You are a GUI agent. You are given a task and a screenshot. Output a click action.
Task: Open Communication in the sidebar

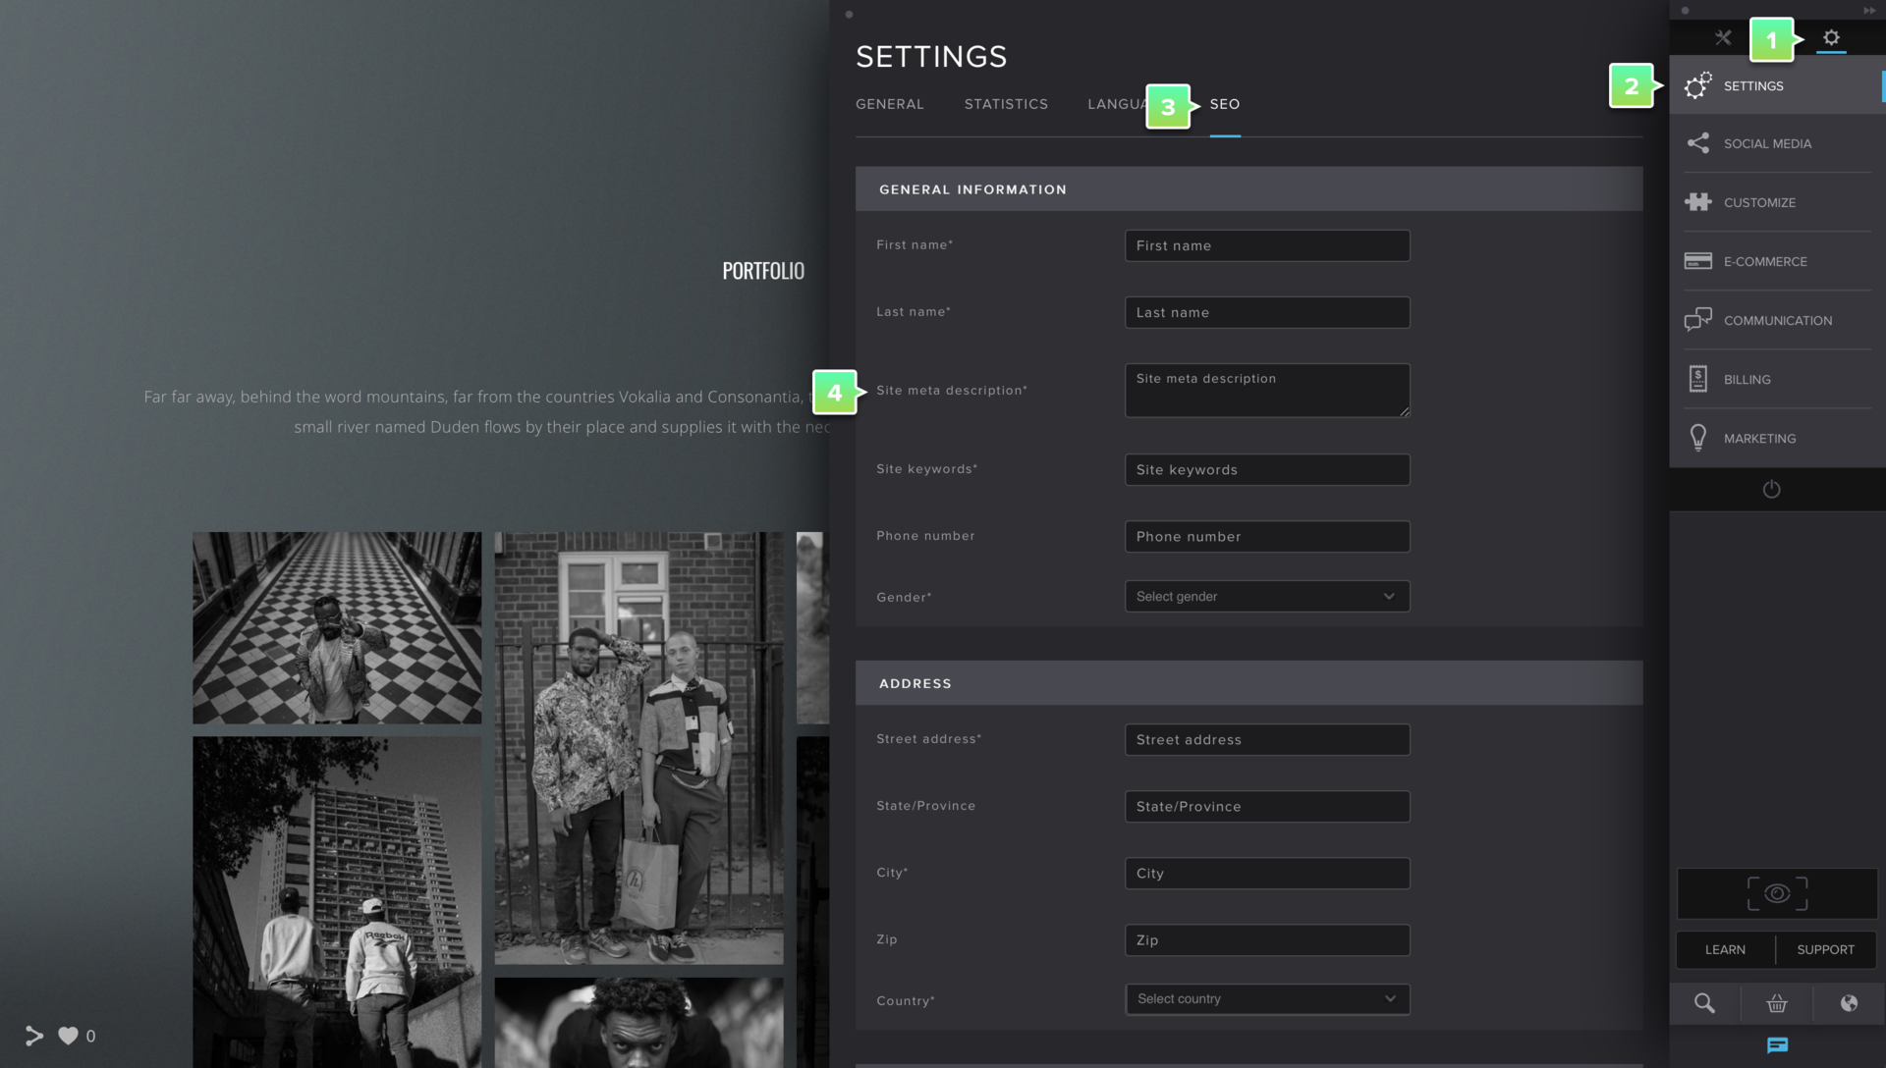coord(1777,320)
